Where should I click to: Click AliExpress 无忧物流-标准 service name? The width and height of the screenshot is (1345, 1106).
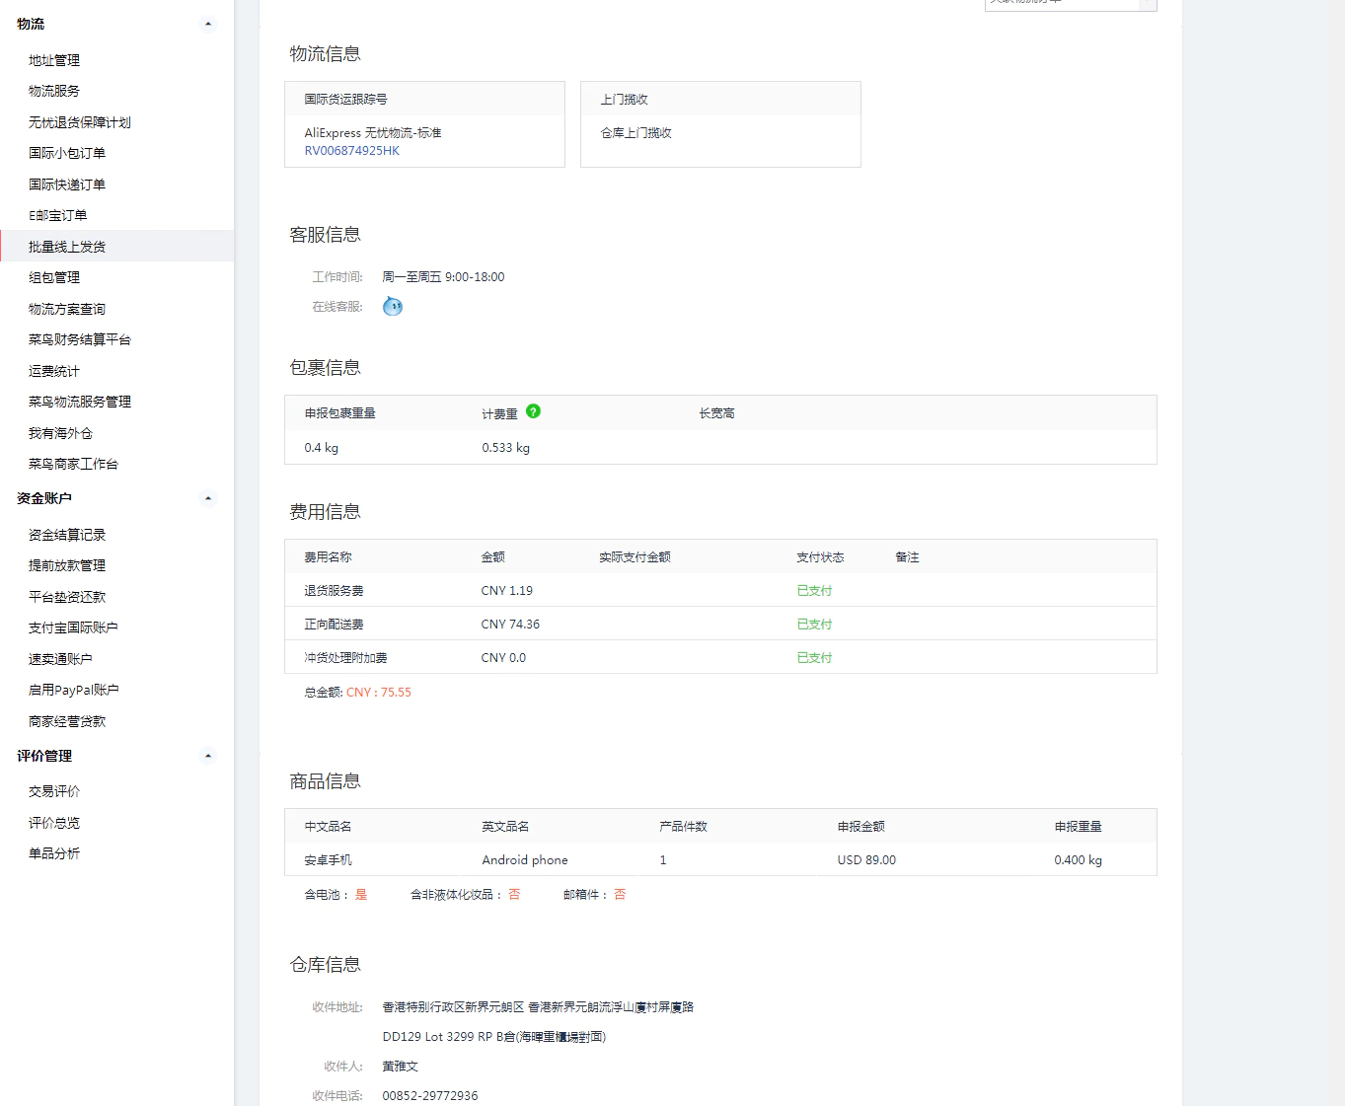373,133
